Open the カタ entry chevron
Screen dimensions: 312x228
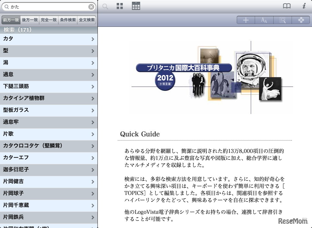pyautogui.click(x=93, y=39)
